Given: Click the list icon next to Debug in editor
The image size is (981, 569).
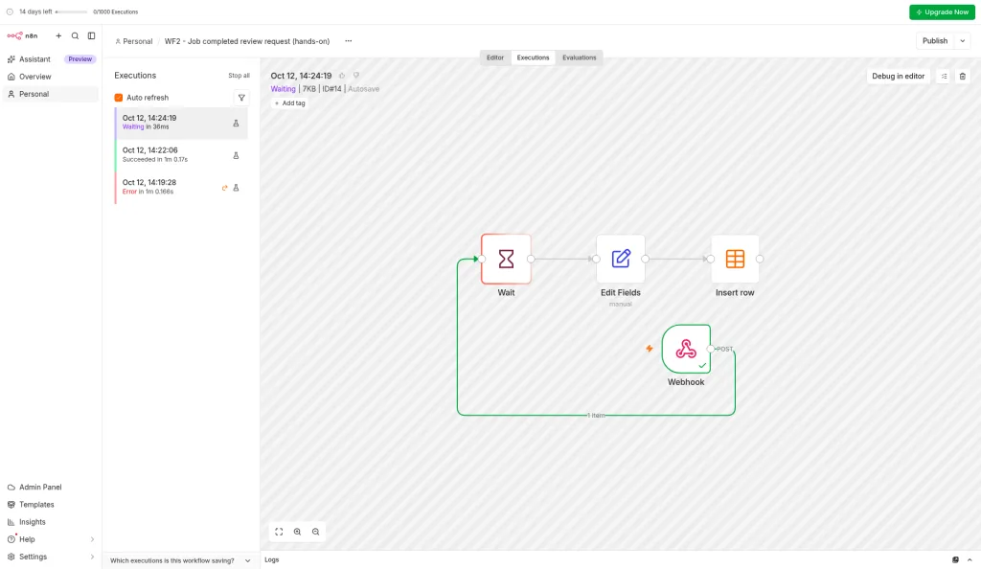Looking at the screenshot, I should pos(944,77).
